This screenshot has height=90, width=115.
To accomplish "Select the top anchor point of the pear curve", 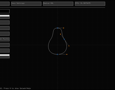I will [x=57, y=28].
